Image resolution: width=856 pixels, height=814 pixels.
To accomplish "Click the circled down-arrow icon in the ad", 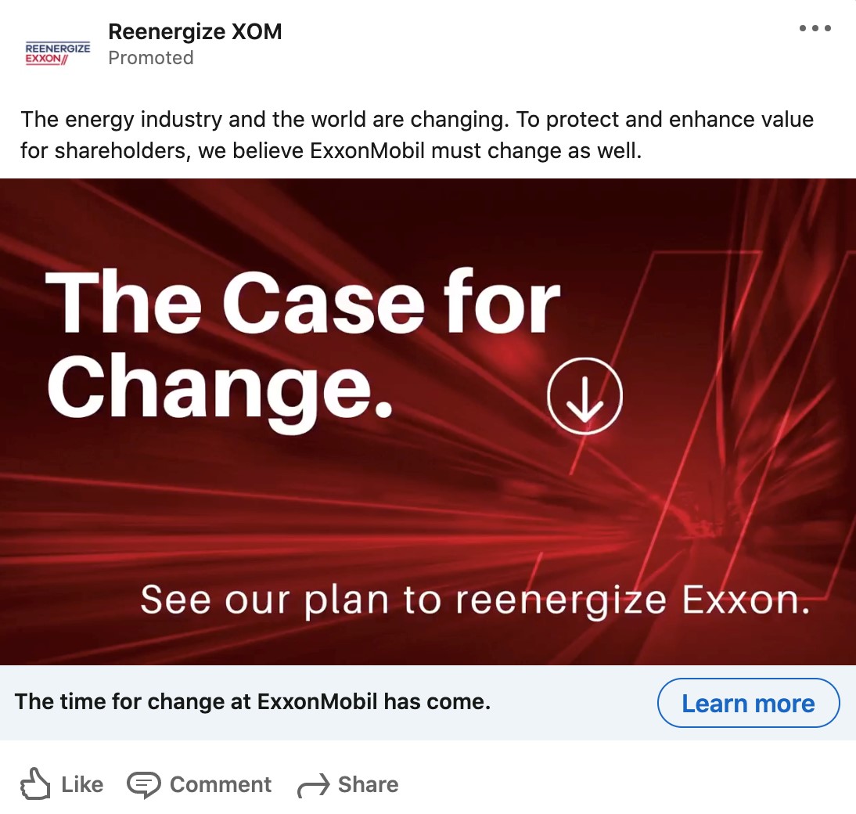I will click(x=584, y=396).
